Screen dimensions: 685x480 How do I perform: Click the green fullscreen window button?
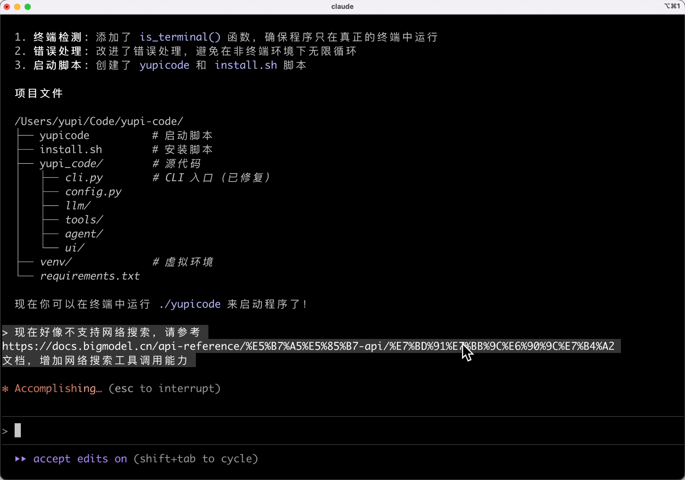(x=28, y=6)
